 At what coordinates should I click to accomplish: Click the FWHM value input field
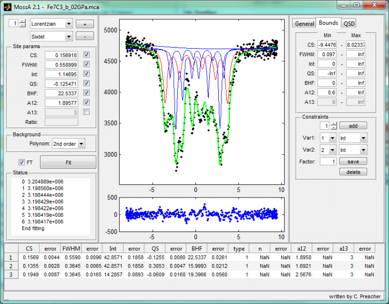(61, 64)
